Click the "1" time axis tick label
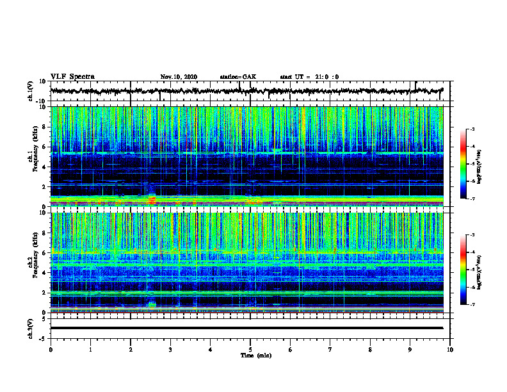 click(90, 350)
